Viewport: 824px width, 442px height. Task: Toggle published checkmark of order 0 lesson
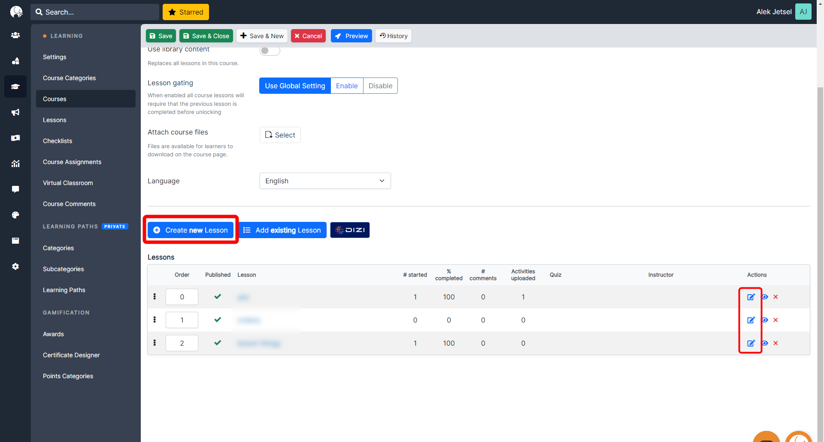click(218, 296)
